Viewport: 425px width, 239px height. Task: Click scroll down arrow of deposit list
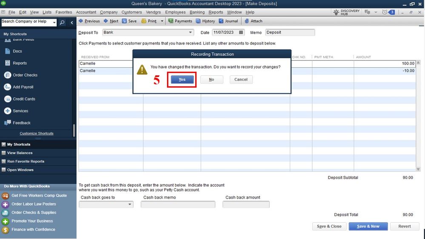tap(418, 169)
